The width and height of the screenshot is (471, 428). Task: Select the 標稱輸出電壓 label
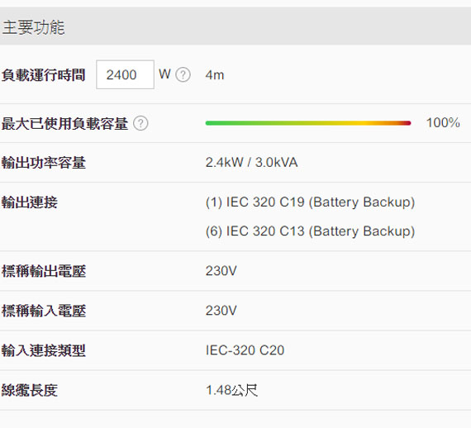pyautogui.click(x=44, y=271)
